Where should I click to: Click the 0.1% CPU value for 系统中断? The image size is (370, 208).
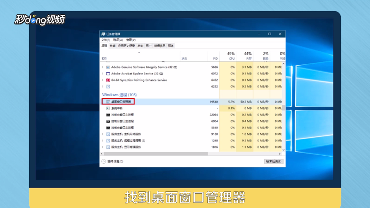pyautogui.click(x=232, y=108)
